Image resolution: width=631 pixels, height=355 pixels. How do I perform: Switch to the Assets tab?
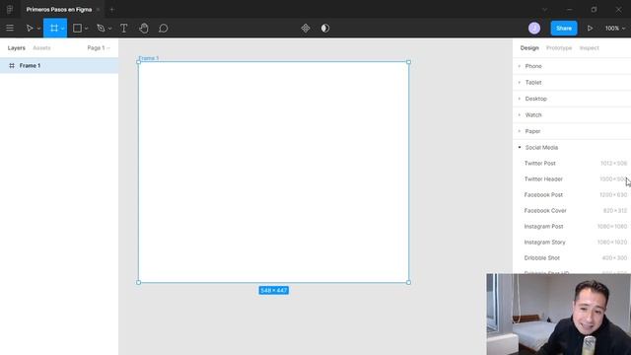click(41, 48)
